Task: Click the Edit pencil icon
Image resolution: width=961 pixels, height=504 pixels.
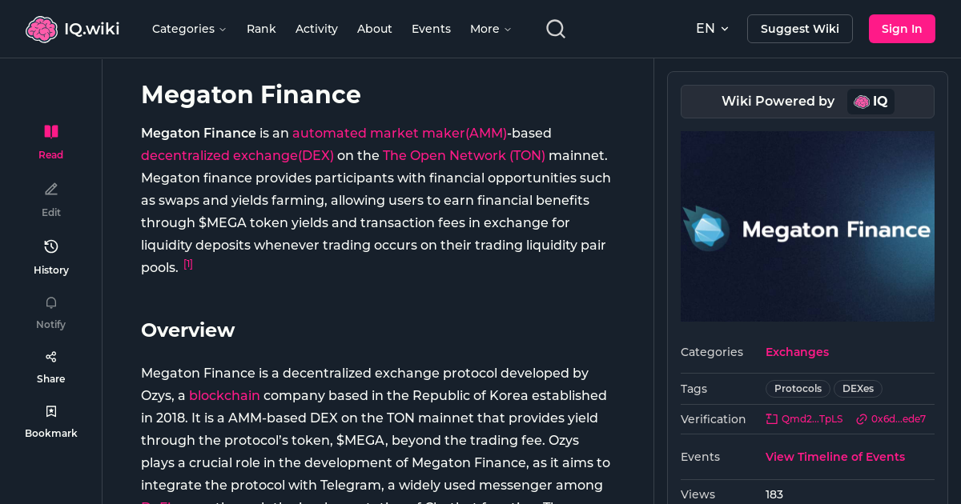Action: (50, 189)
